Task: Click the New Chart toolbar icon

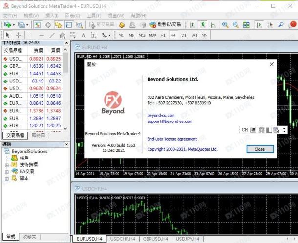Action: click(7, 25)
